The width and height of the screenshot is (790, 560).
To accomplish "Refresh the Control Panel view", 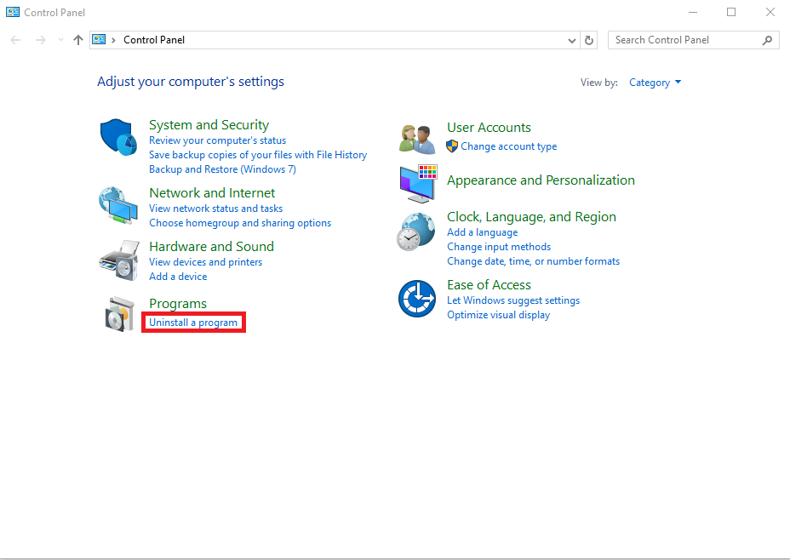I will coord(589,40).
